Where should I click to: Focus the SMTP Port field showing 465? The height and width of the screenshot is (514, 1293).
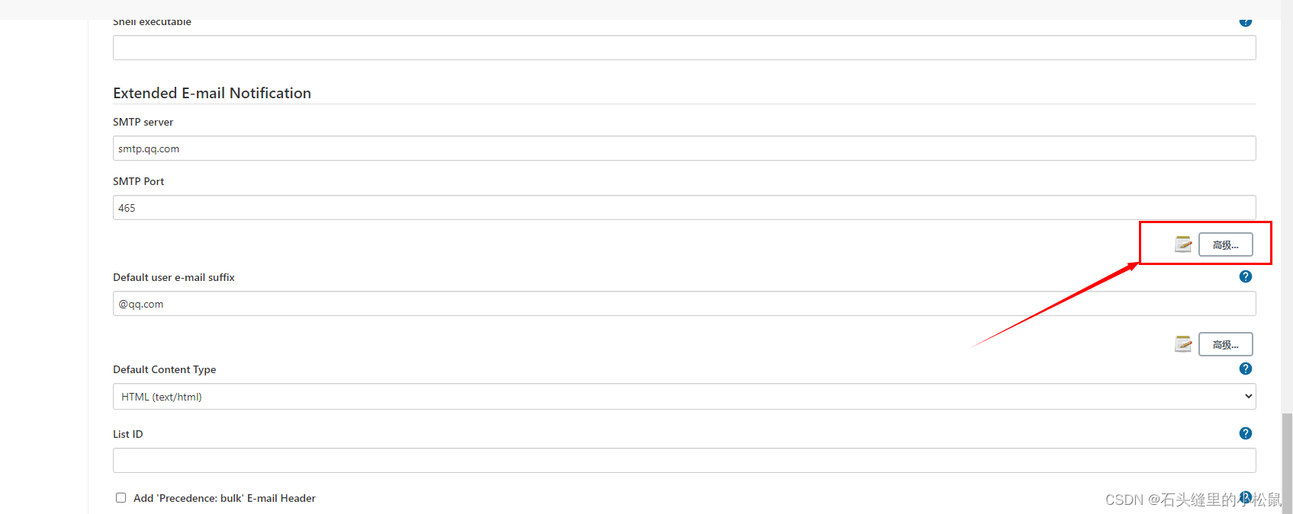coord(684,208)
